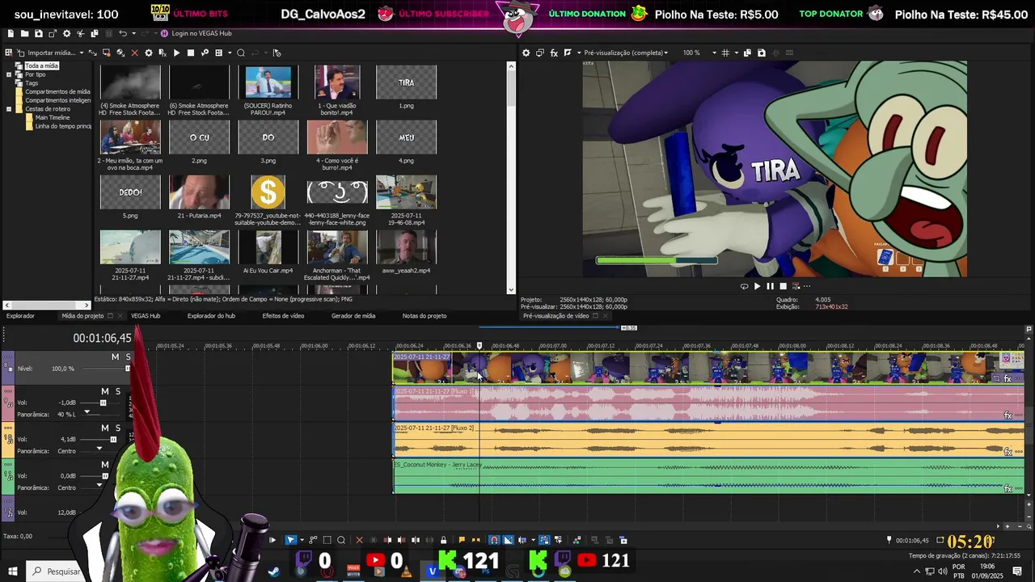1035x582 pixels.
Task: Open media FX icon in Project Media toolbar
Action: click(x=163, y=53)
